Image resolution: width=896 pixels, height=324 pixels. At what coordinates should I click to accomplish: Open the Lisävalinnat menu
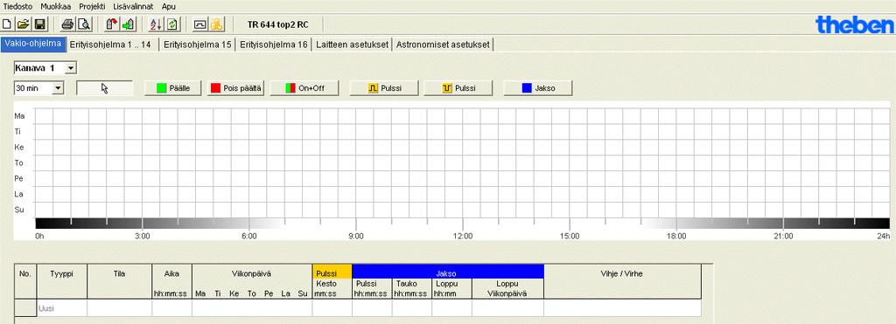tap(129, 7)
